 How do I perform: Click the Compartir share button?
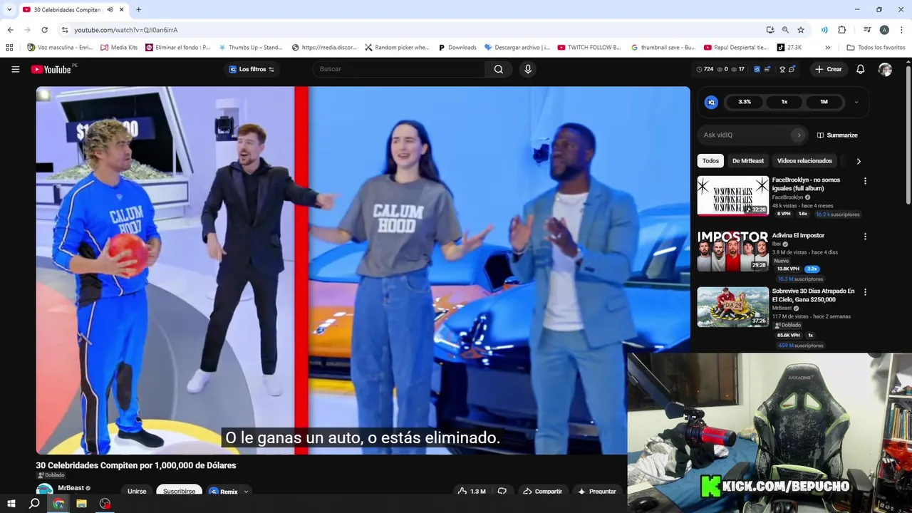point(542,492)
